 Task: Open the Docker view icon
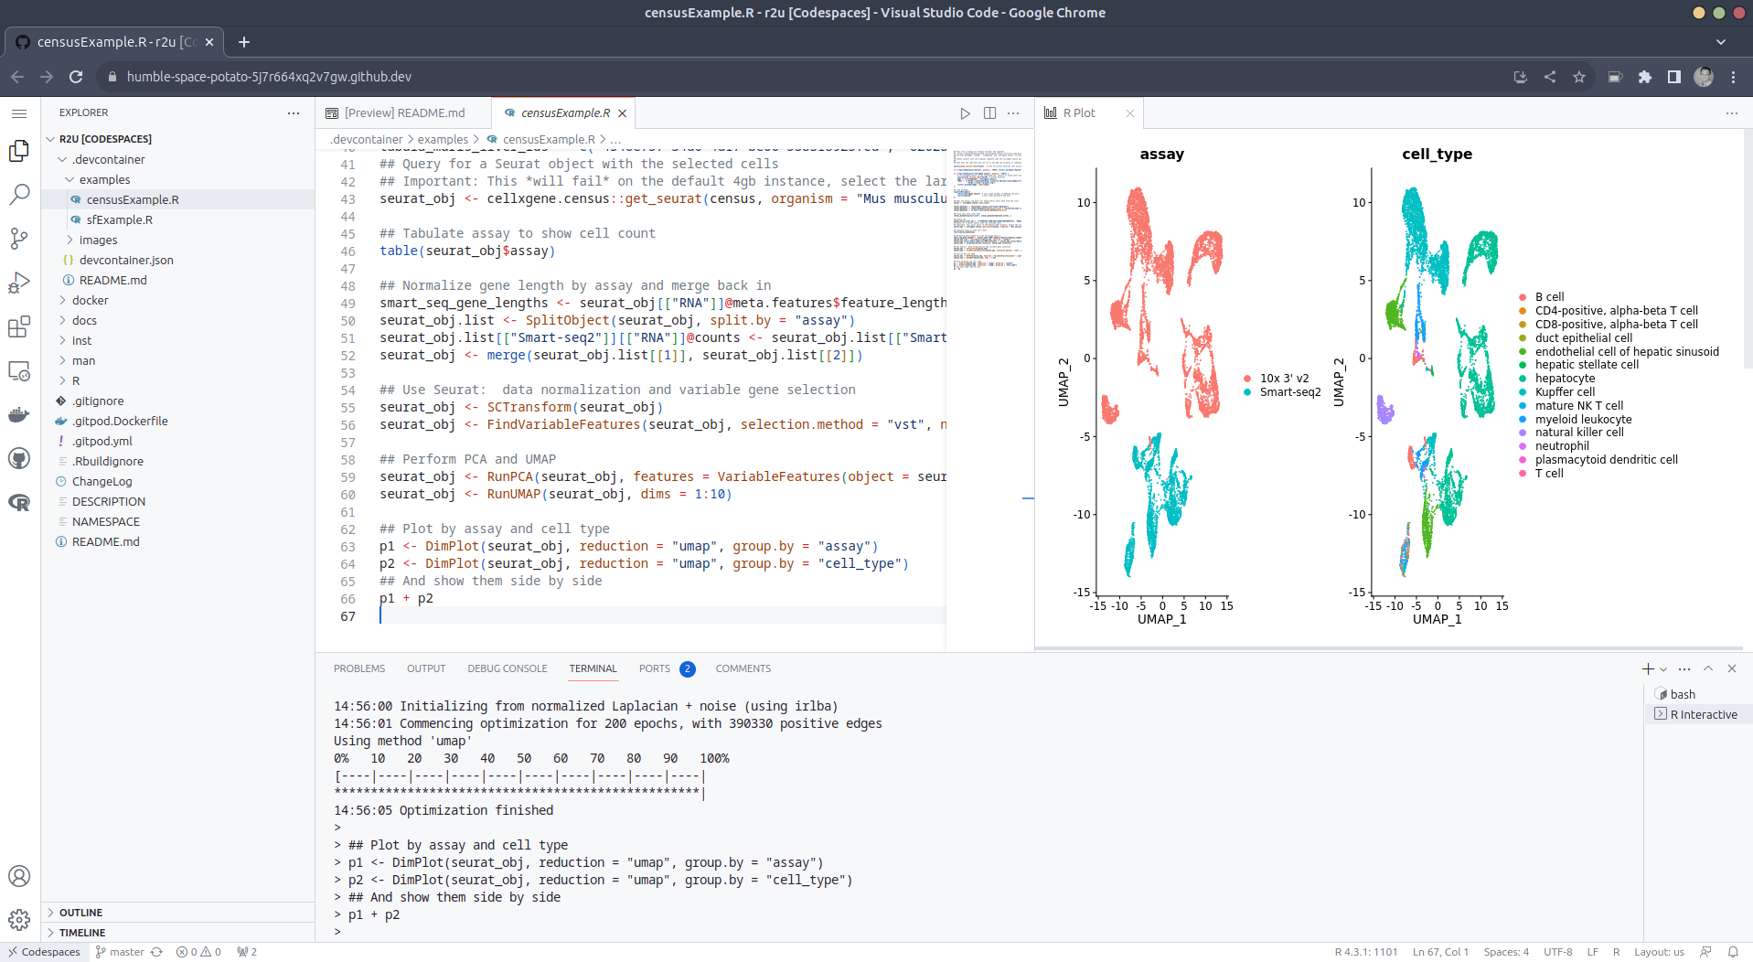19,415
